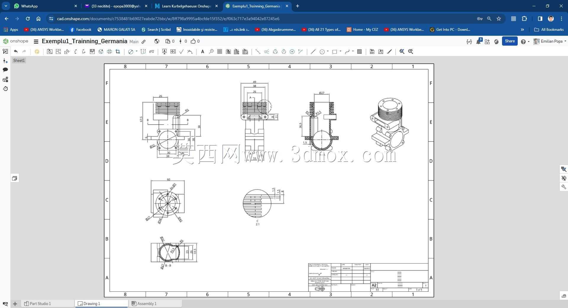Screen dimensions: 568x308
Task: Select the Datum tool icon
Action: click(164, 52)
